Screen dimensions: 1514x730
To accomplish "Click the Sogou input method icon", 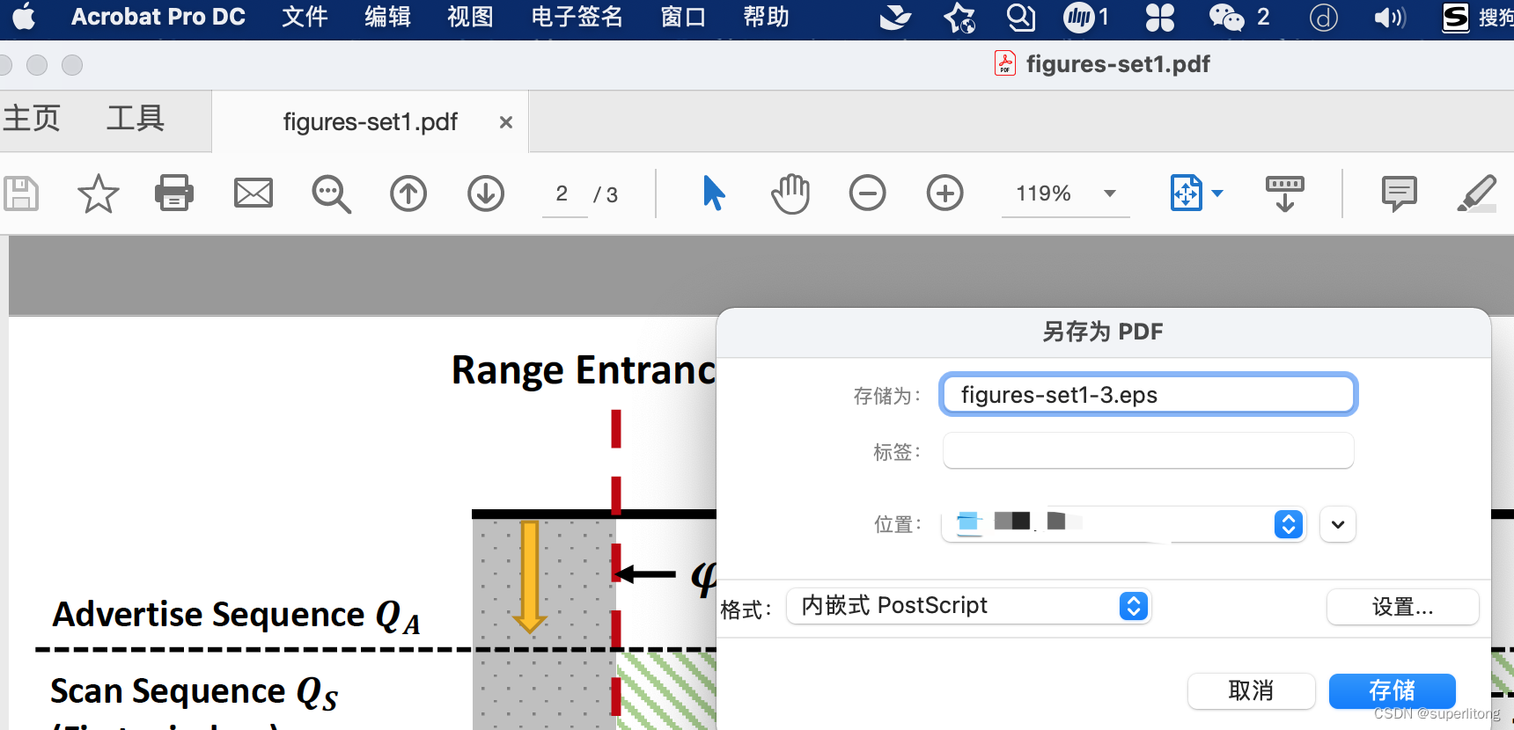I will pos(1456,17).
